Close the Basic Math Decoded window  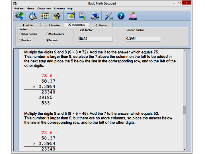187,3
